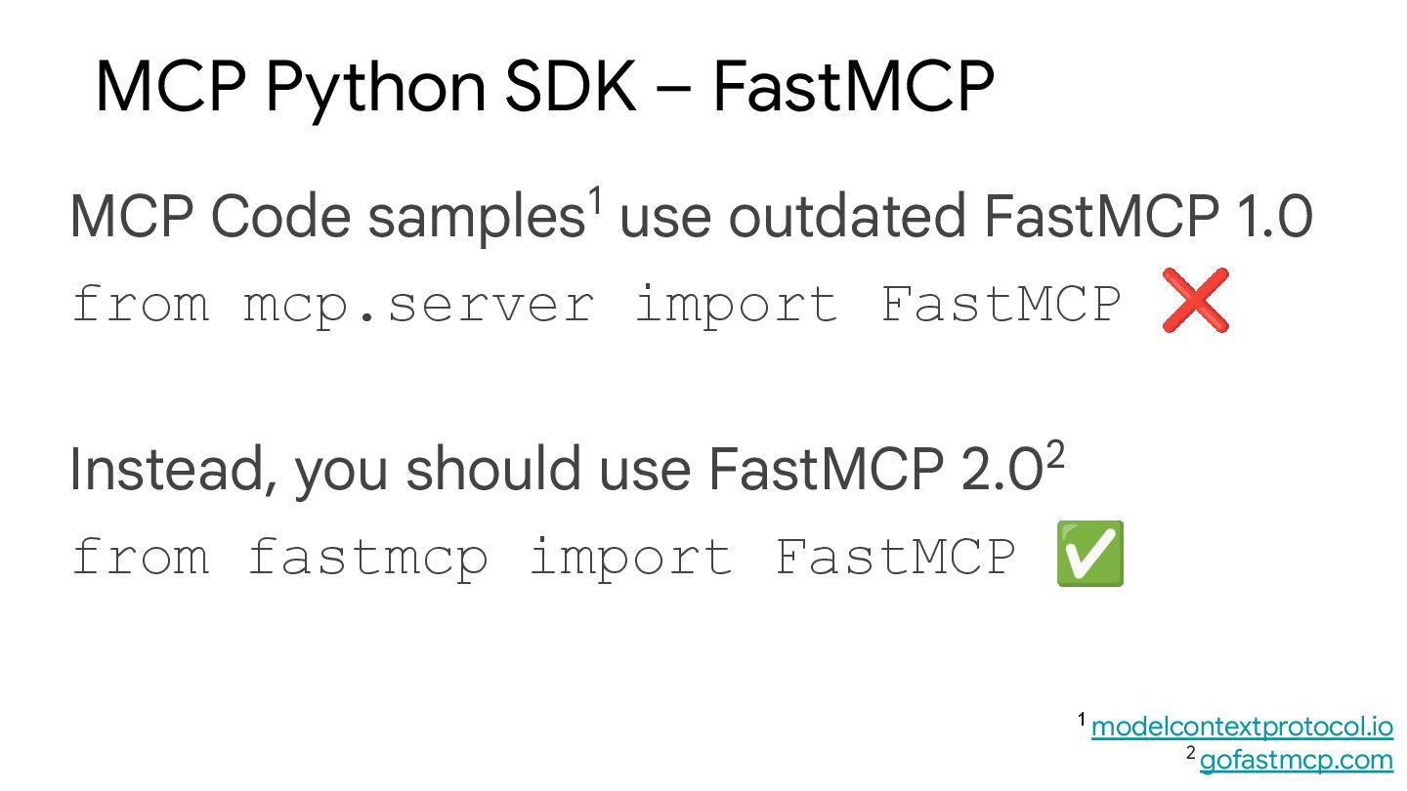The width and height of the screenshot is (1407, 791).
Task: Open the modelcontextprotocol.io footnote link
Action: [1242, 728]
